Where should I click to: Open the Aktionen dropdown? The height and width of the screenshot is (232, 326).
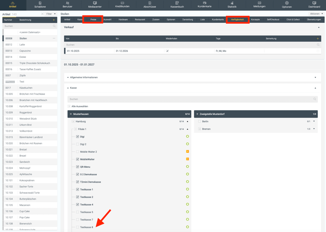tap(316, 14)
